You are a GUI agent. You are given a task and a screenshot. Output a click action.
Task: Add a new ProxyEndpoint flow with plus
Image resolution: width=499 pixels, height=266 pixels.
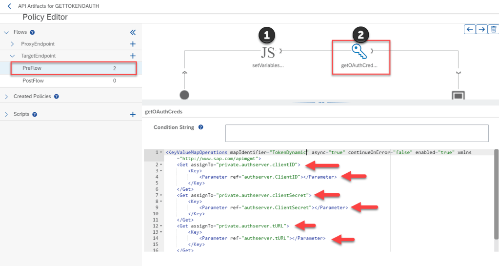pyautogui.click(x=133, y=44)
